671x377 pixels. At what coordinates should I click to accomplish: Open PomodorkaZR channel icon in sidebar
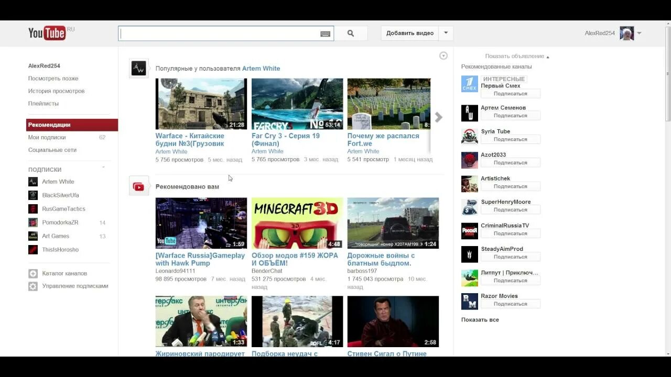tap(33, 223)
